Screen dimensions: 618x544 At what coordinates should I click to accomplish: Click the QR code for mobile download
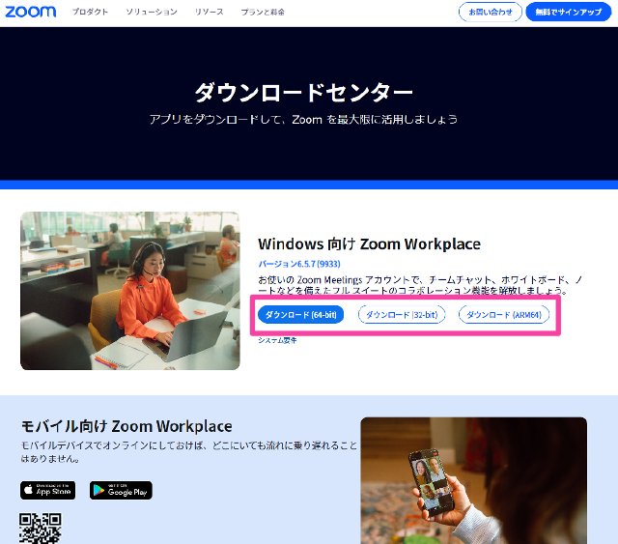41,528
